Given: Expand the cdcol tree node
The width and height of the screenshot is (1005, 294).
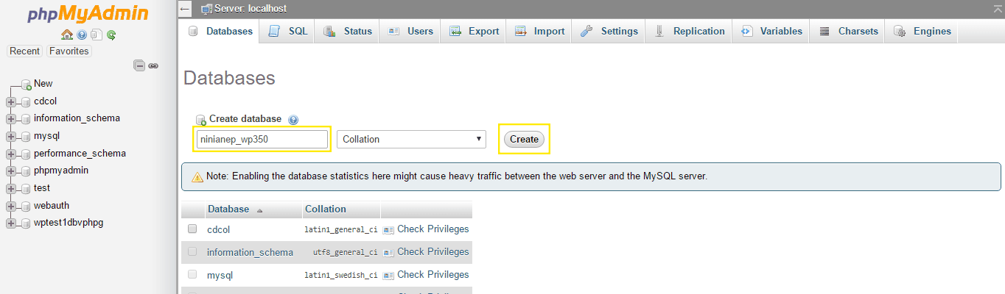Looking at the screenshot, I should (10, 101).
